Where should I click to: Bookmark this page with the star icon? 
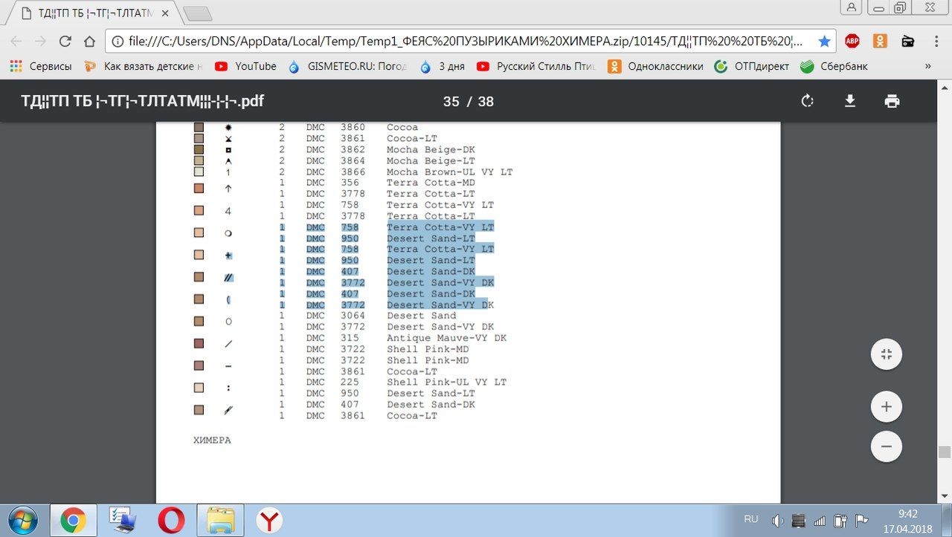pyautogui.click(x=824, y=41)
